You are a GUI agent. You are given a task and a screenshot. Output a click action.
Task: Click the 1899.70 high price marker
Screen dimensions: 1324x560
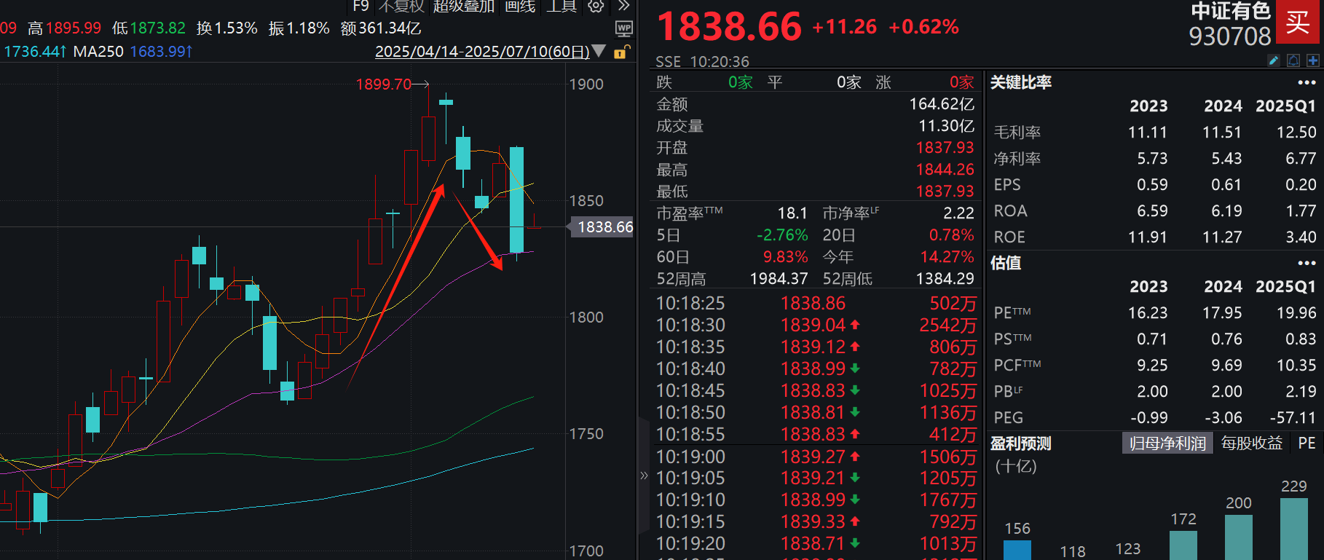click(384, 84)
